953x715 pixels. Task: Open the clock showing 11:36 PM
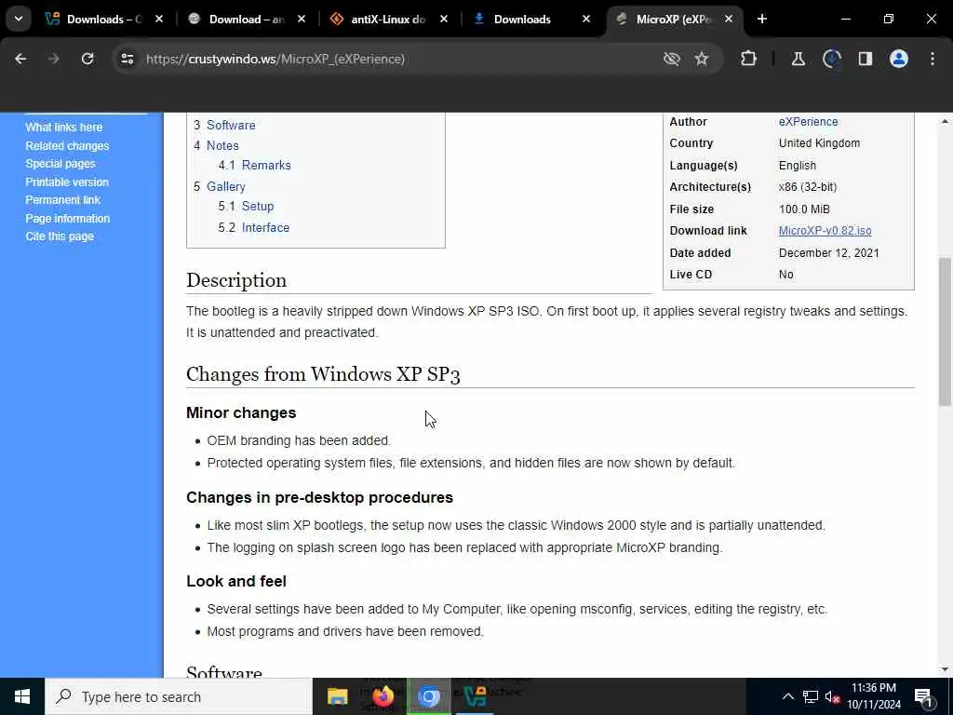[874, 696]
